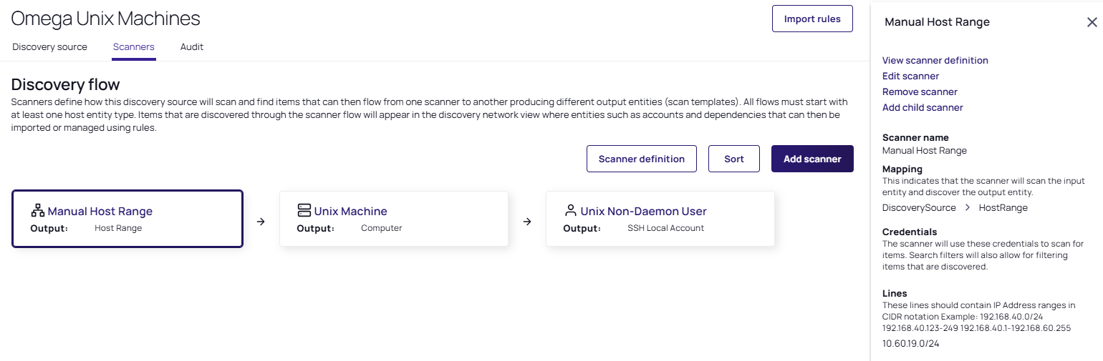Open the Audit tab

191,46
